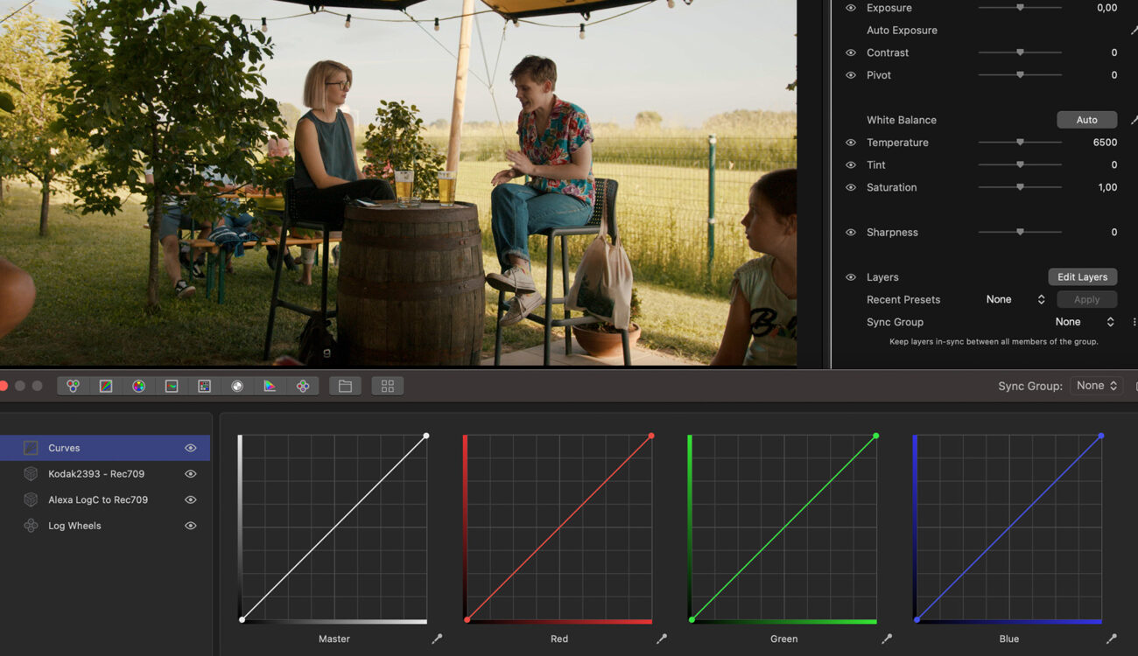Pick green curve point with eyedropper

tap(887, 639)
